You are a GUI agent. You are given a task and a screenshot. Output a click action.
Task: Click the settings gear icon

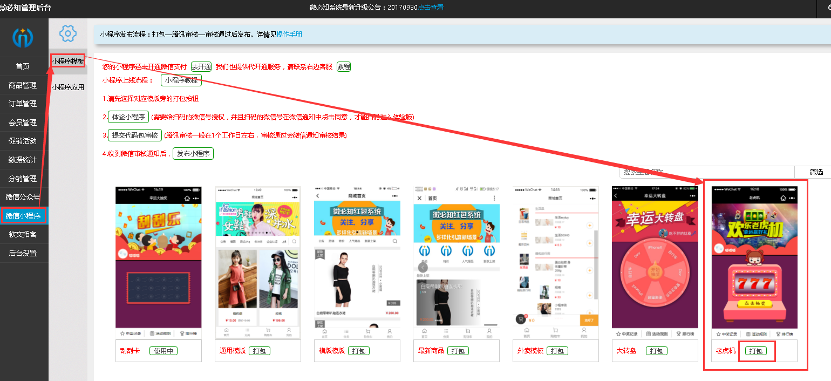tap(67, 33)
